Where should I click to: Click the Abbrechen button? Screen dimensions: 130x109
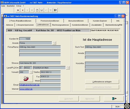tap(90, 99)
